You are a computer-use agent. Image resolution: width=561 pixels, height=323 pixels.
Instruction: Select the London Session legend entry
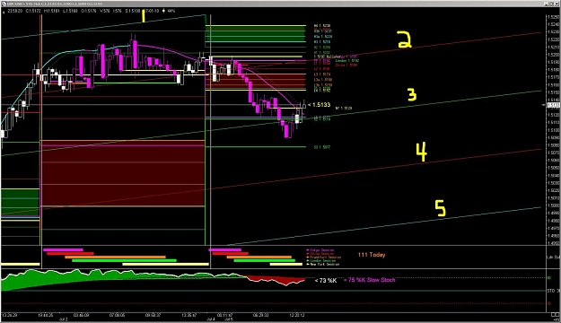321,261
